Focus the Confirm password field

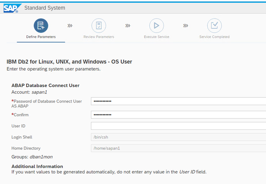(x=179, y=115)
